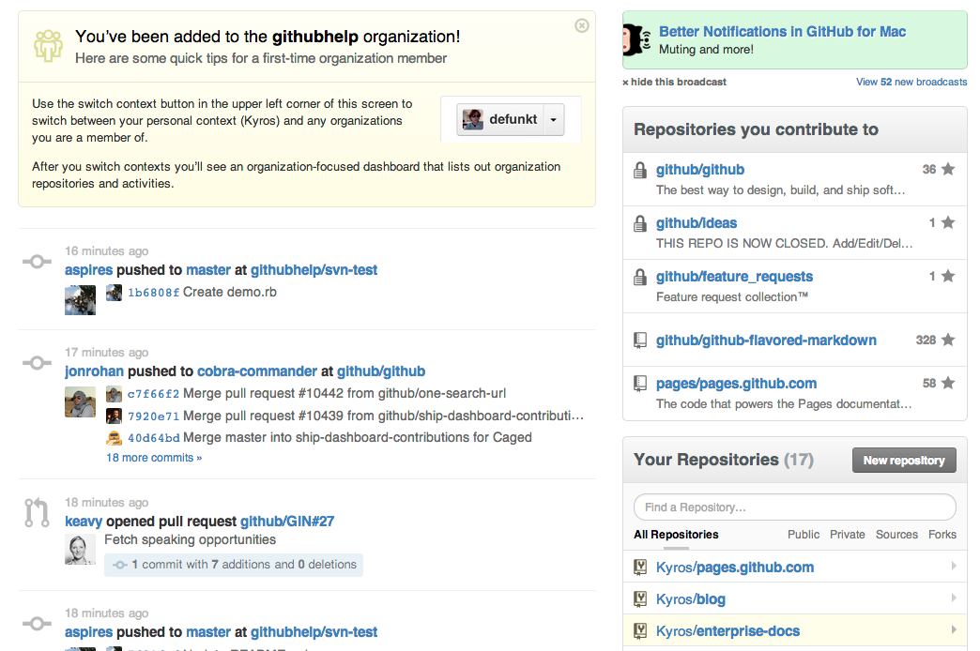The image size is (980, 651).
Task: Expand the 18 more commits list
Action: coord(154,457)
